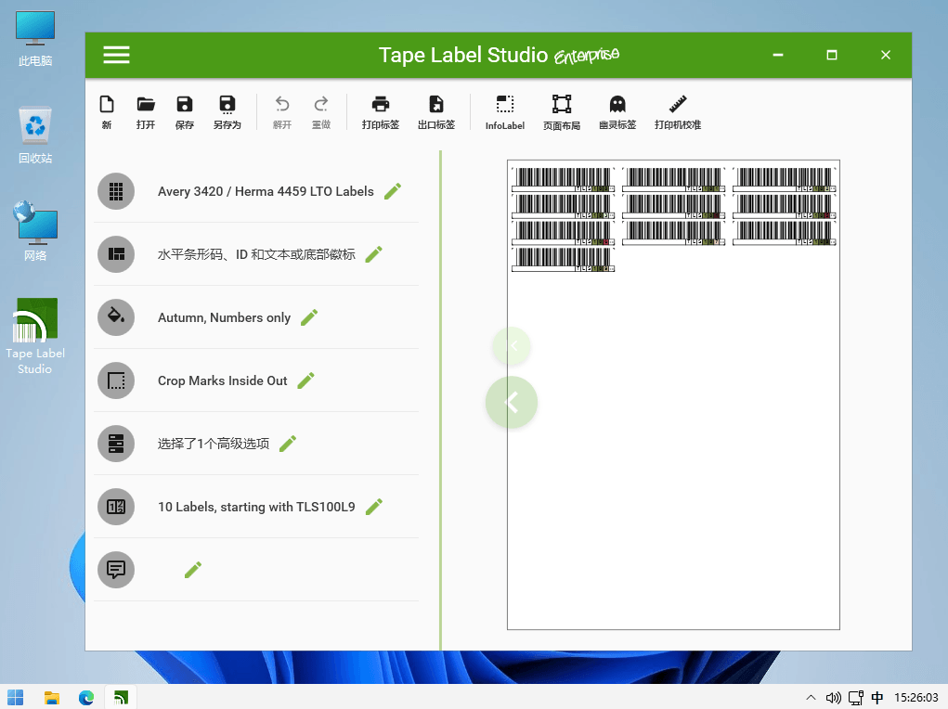
Task: Click the small faded left chevron button
Action: pos(512,346)
